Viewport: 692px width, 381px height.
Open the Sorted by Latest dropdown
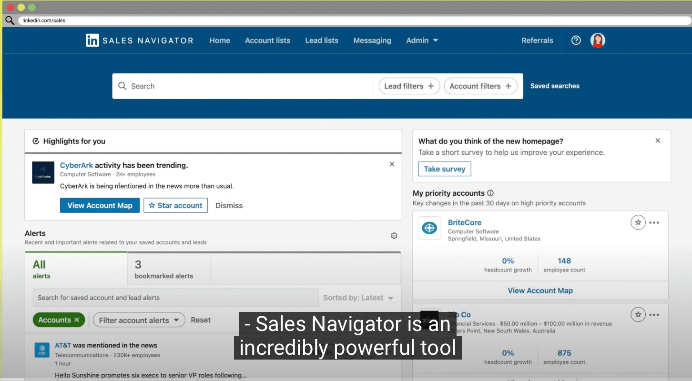click(x=358, y=298)
